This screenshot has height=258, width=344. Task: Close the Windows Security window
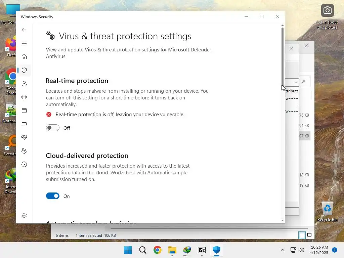[x=277, y=16]
